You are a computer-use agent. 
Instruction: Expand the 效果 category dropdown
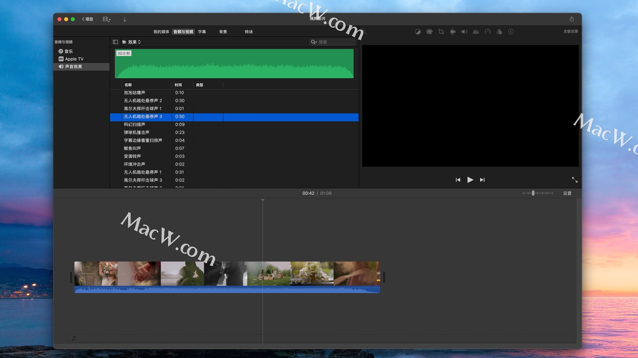tap(134, 42)
